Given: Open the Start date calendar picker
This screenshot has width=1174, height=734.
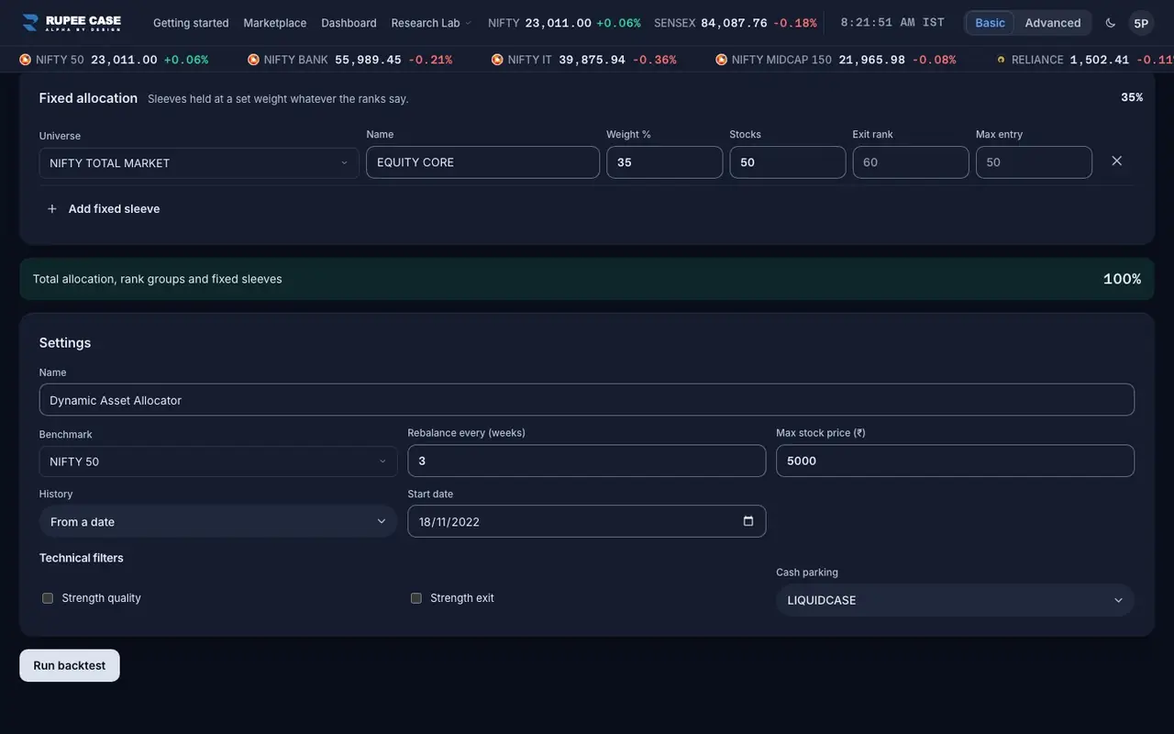Looking at the screenshot, I should coord(748,521).
